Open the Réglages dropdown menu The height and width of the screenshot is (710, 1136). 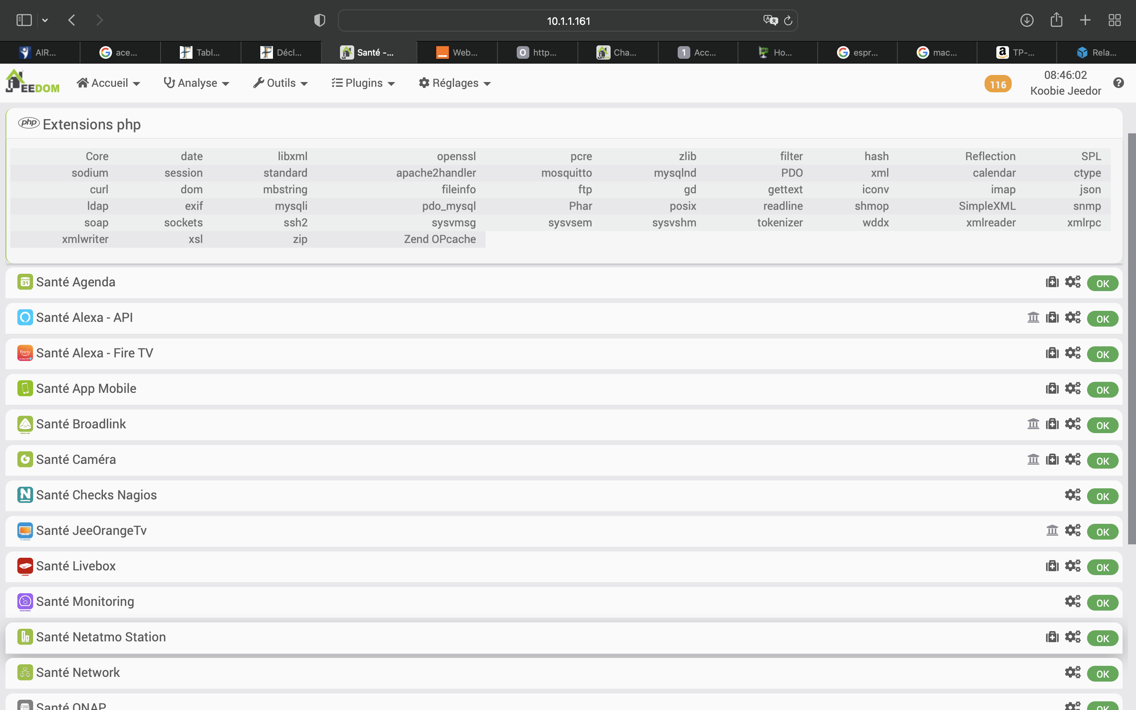click(x=454, y=83)
